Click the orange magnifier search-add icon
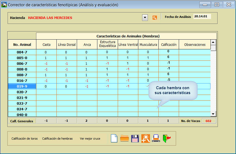 pyautogui.click(x=145, y=138)
